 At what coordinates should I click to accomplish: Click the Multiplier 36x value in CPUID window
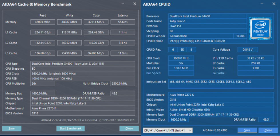point(181,63)
